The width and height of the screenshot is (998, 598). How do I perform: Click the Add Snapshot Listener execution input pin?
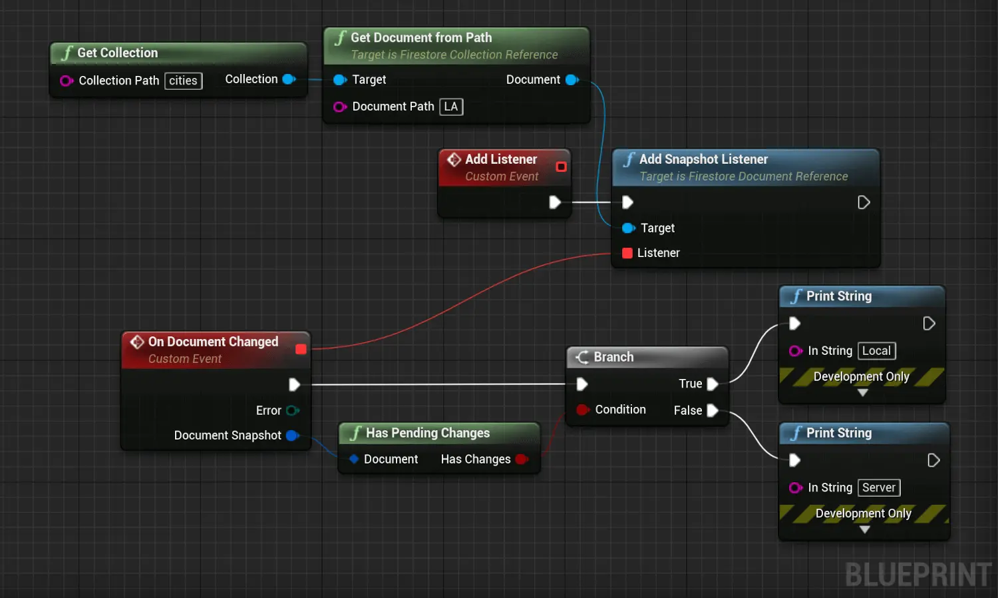tap(627, 202)
